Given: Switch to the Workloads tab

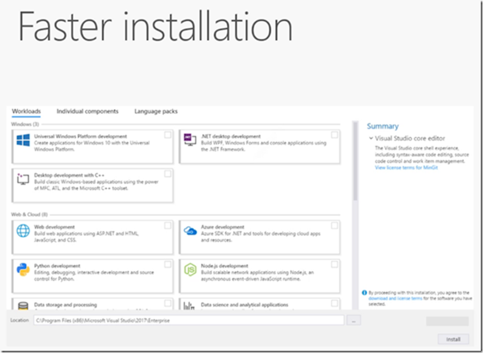Looking at the screenshot, I should (x=26, y=111).
